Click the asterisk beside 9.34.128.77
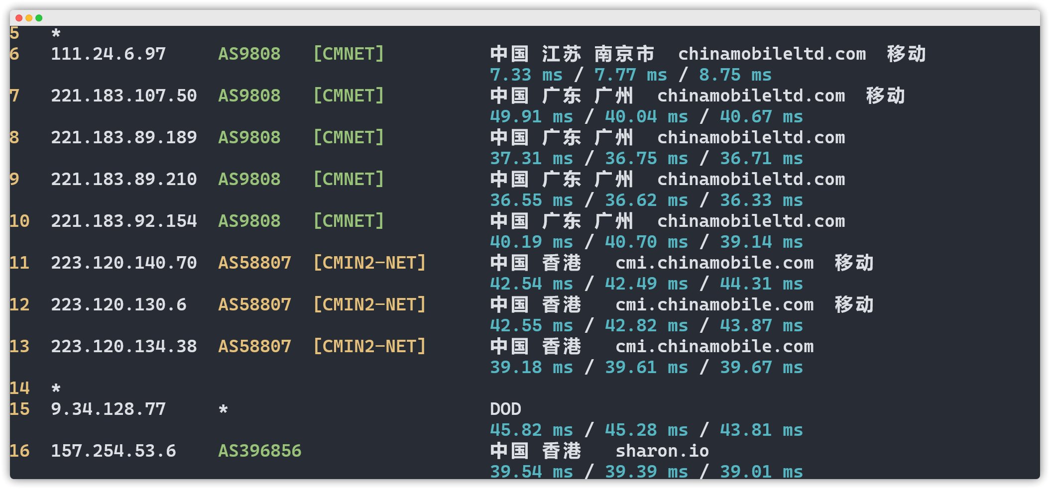This screenshot has height=489, width=1050. click(x=223, y=409)
